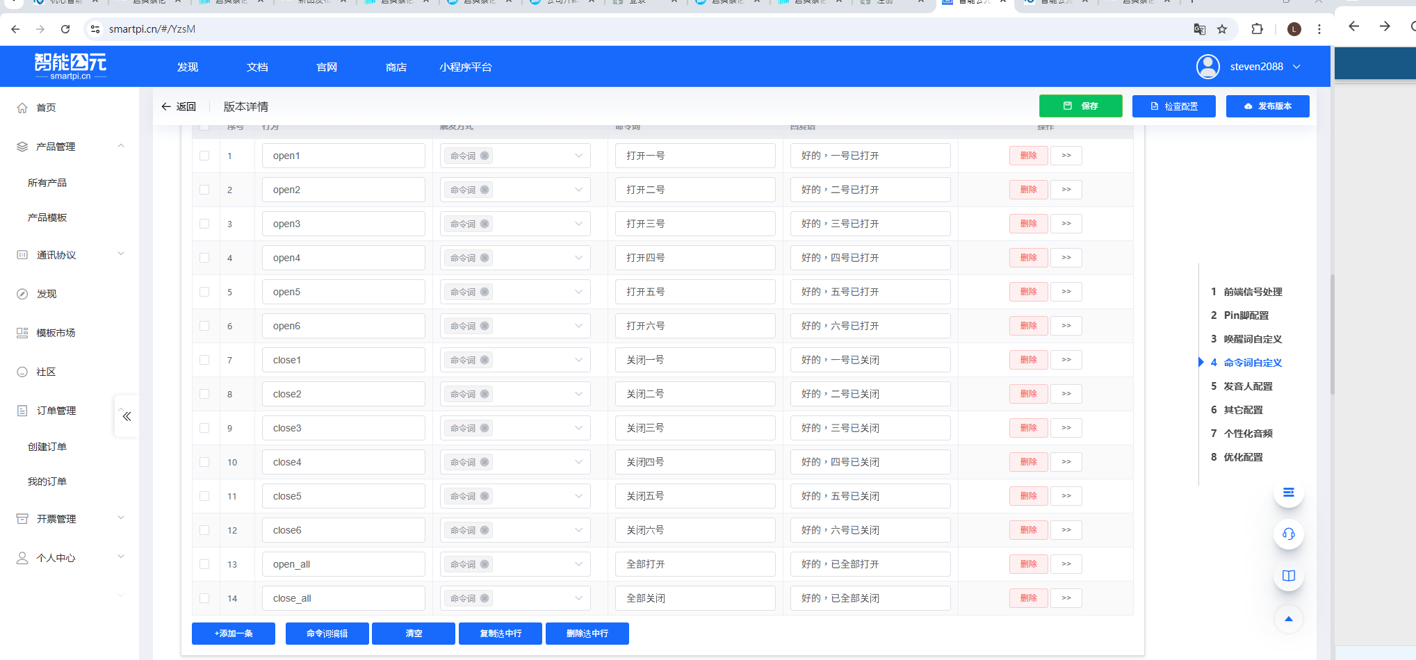Bookmark this page with star icon
This screenshot has height=660, width=1416.
1222,29
